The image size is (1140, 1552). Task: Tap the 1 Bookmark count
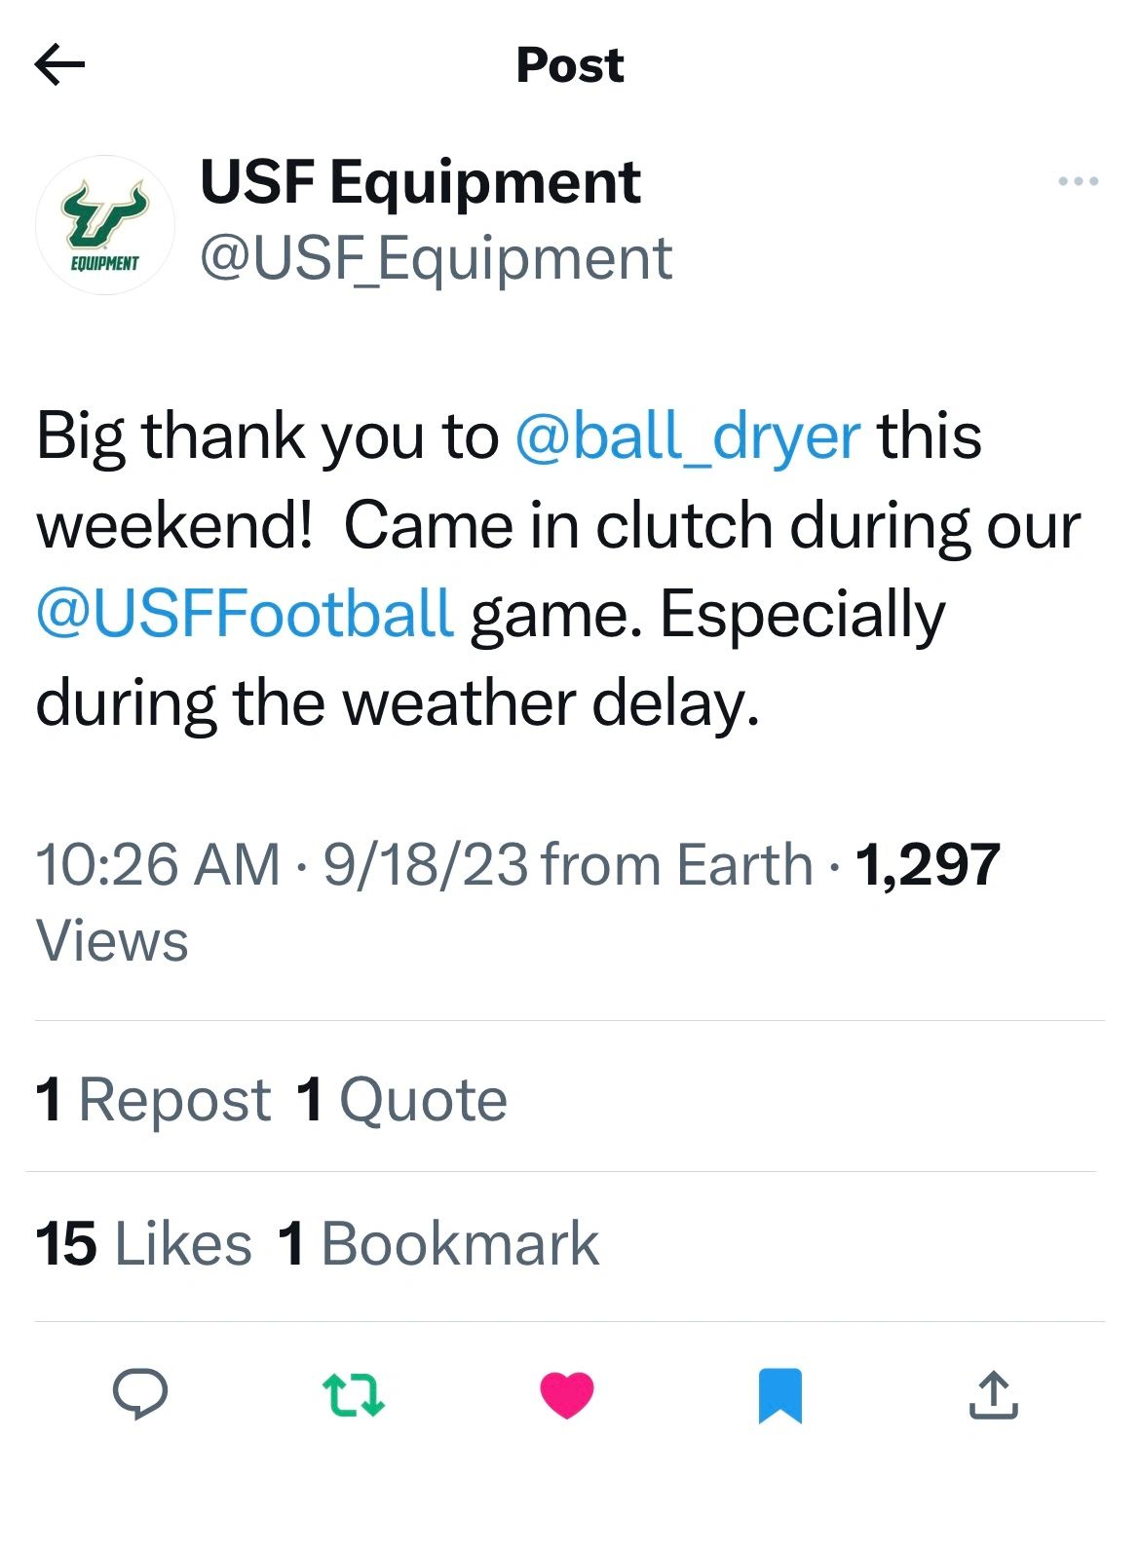tap(437, 1244)
